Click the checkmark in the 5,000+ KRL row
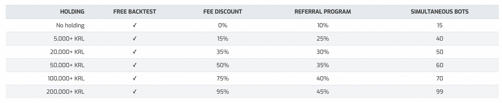The image size is (502, 103). click(135, 38)
